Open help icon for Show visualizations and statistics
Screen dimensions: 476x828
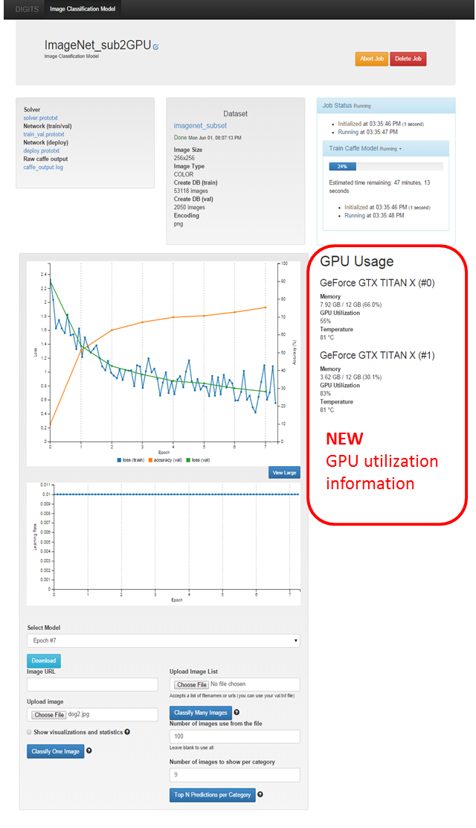click(127, 732)
